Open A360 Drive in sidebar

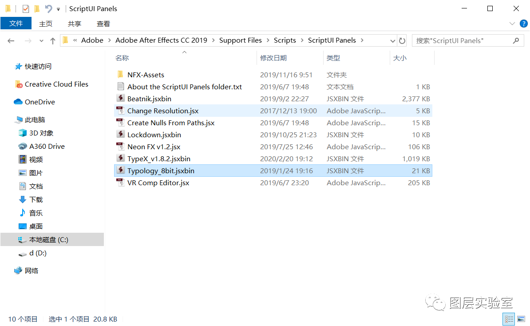tap(47, 146)
